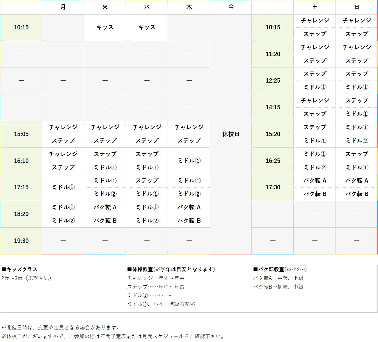Click バク転 B on Sunday at 17:30

coord(356,194)
